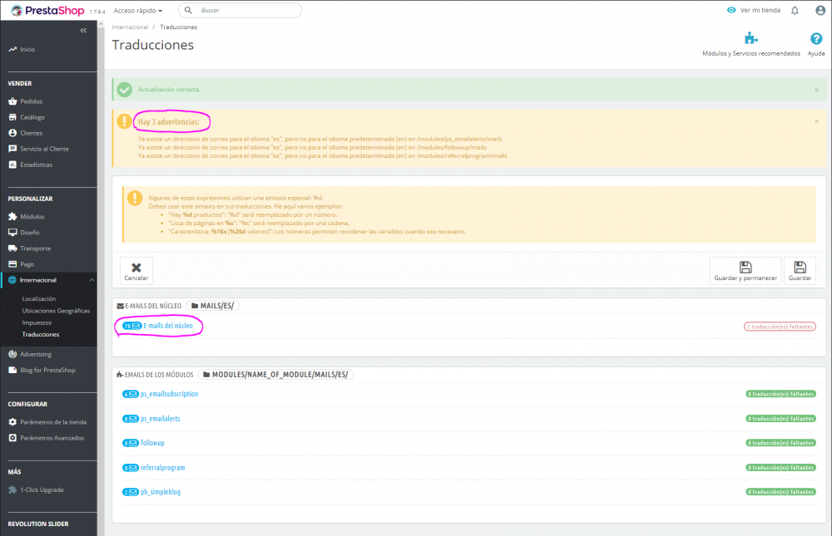Click the 2 traducción(es) faltantes badge

click(780, 327)
